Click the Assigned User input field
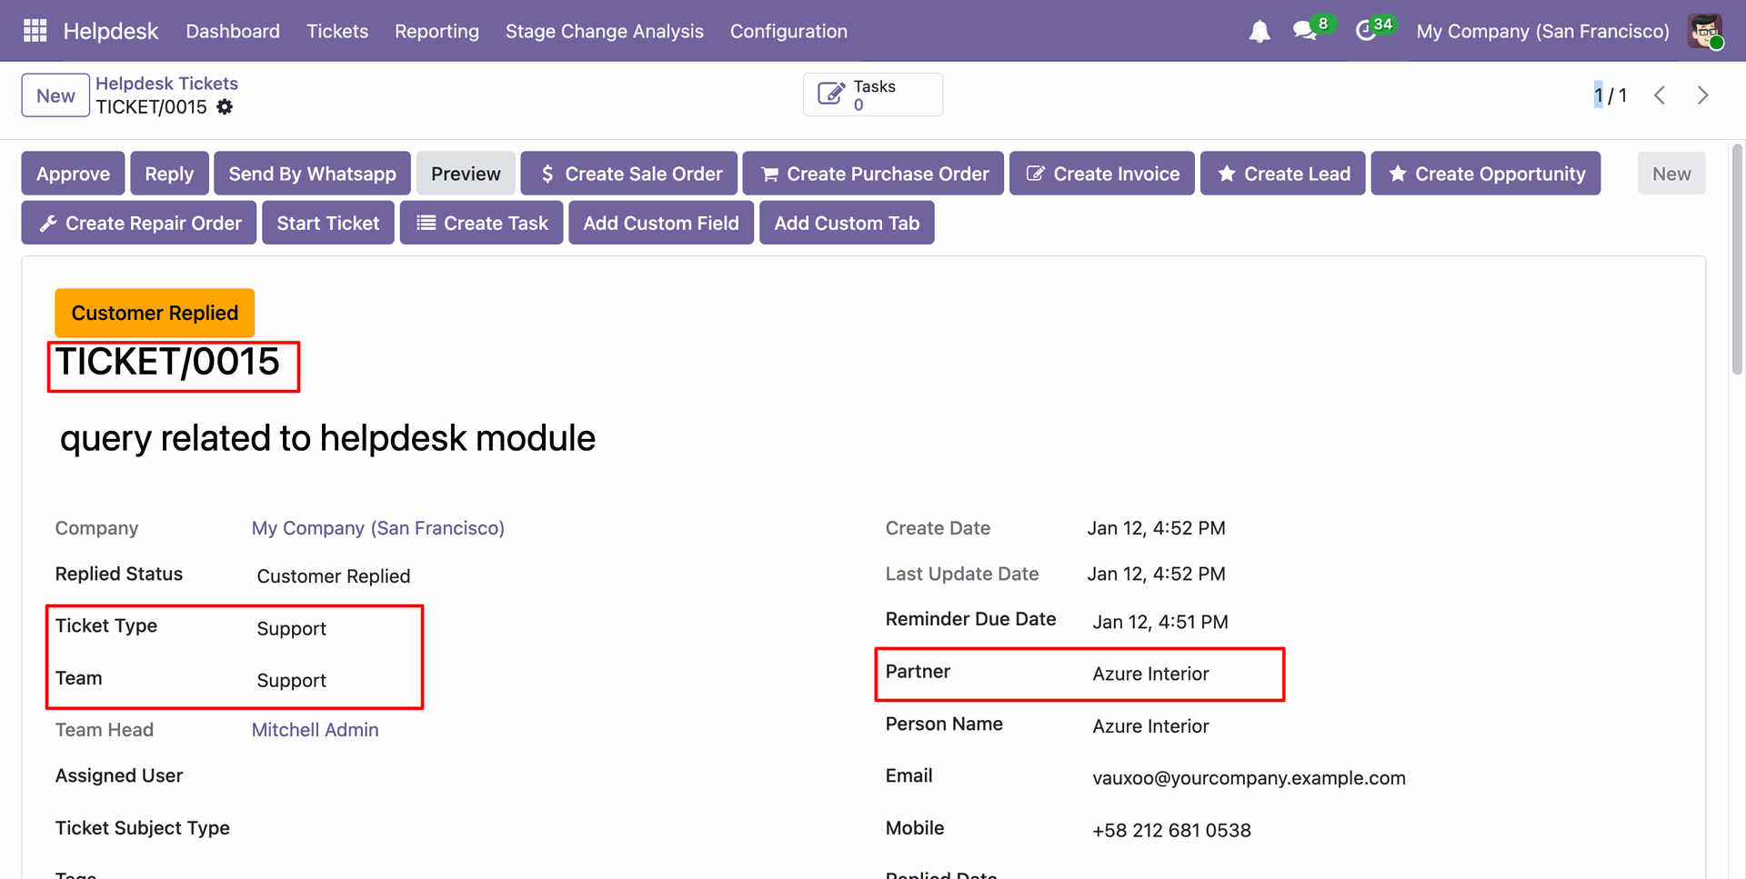This screenshot has height=879, width=1746. (x=364, y=776)
